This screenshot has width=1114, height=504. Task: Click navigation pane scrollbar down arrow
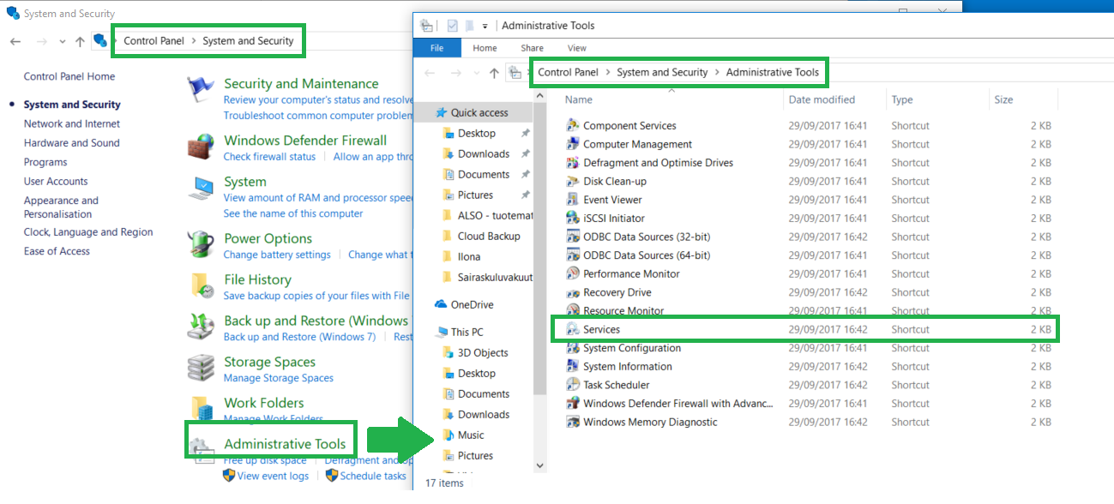539,465
